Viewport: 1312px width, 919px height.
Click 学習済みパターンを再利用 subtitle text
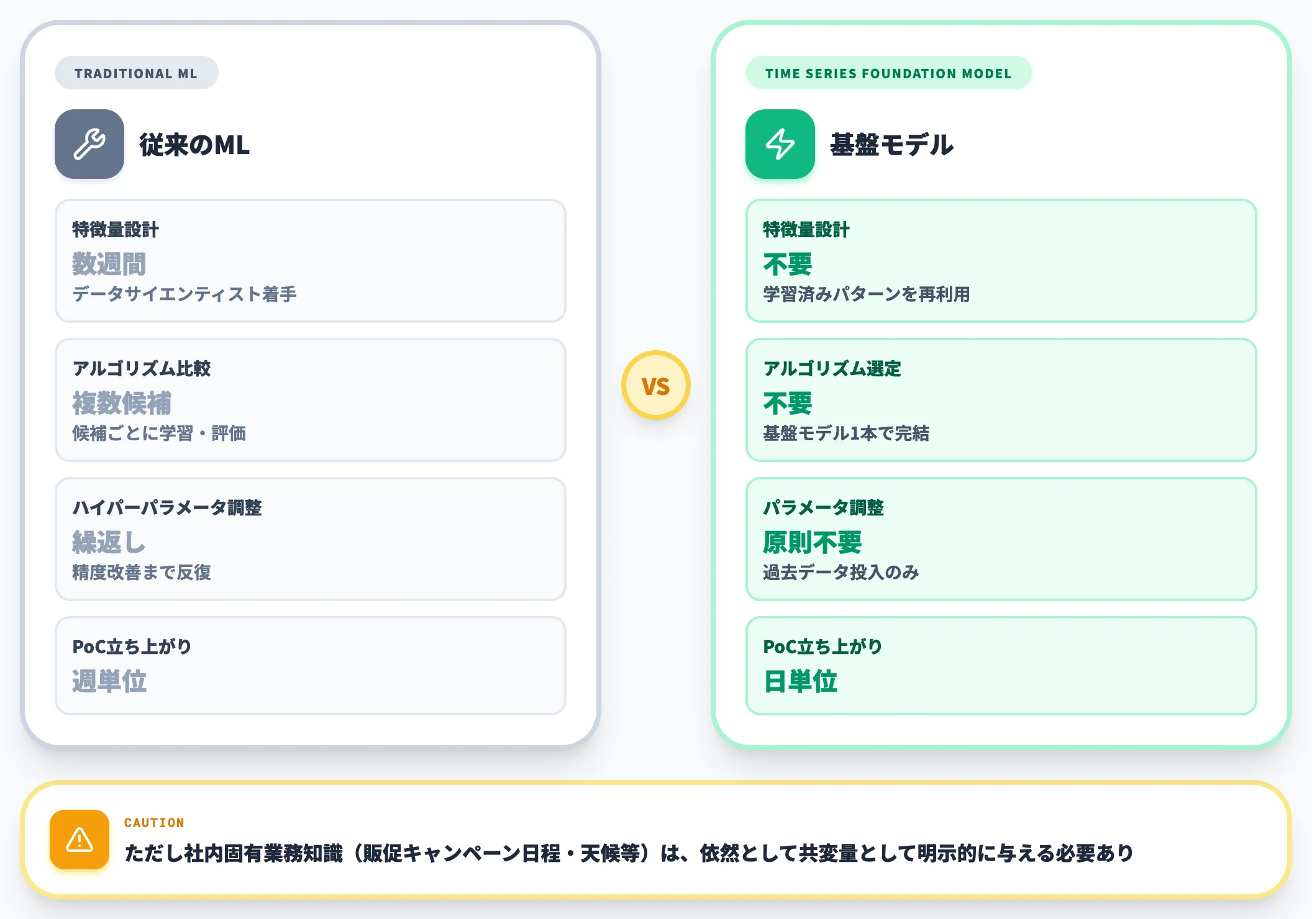[867, 294]
